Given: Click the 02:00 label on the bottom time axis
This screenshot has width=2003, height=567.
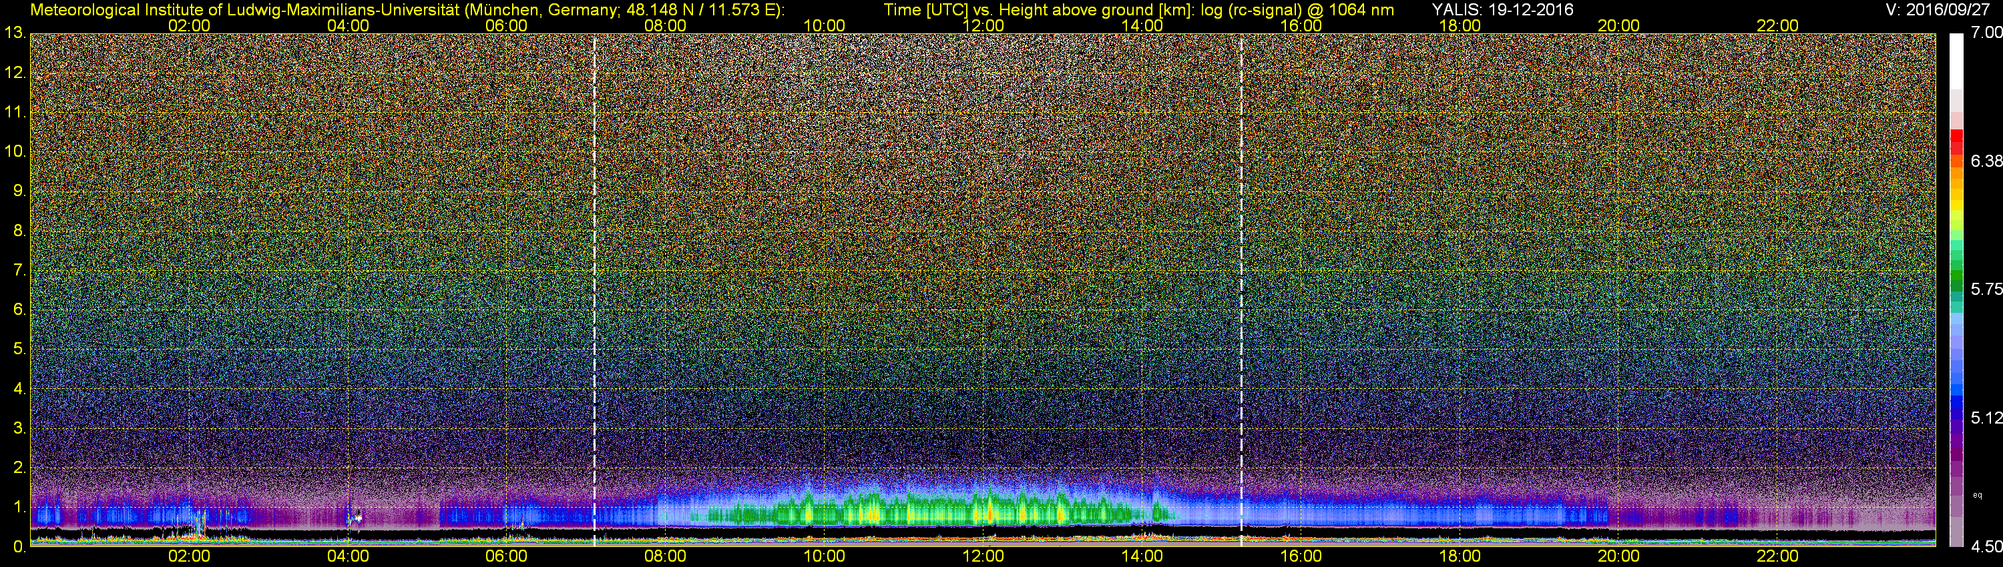Looking at the screenshot, I should pyautogui.click(x=189, y=556).
